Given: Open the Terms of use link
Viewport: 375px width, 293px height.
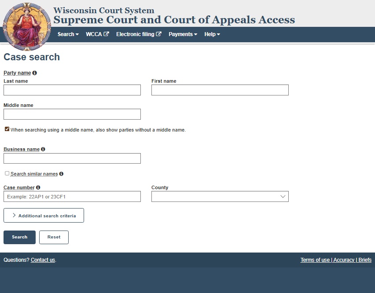Looking at the screenshot, I should (x=315, y=260).
